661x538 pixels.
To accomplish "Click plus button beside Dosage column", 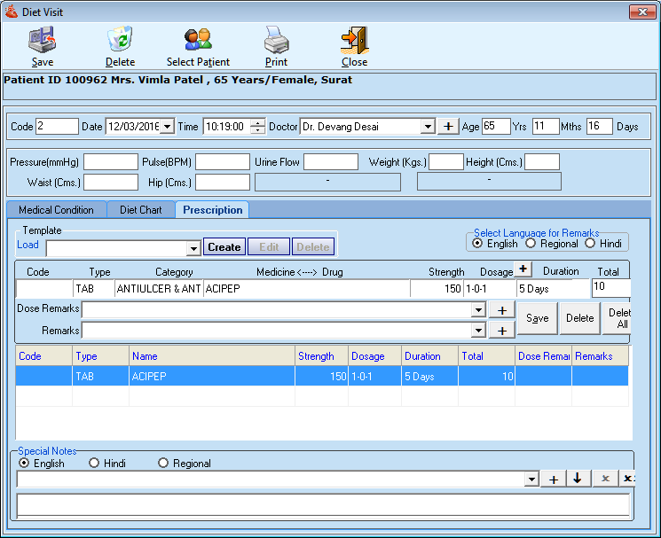I will pos(523,269).
